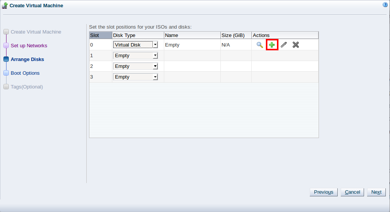The width and height of the screenshot is (390, 212).
Task: Click the green plus create disk icon
Action: [272, 45]
